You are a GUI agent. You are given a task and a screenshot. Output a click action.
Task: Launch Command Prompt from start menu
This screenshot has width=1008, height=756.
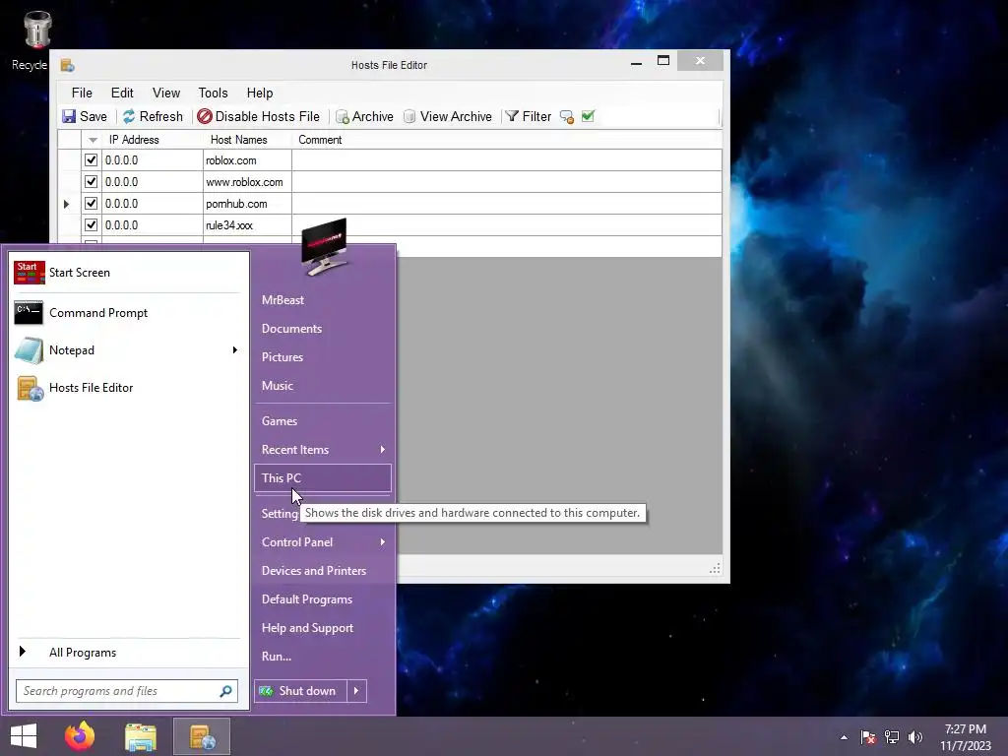click(127, 313)
